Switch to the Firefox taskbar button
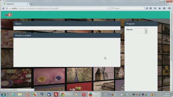173x97 pixels. (x=94, y=95)
